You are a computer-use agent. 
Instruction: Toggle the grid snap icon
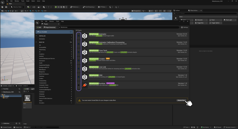(30, 11)
